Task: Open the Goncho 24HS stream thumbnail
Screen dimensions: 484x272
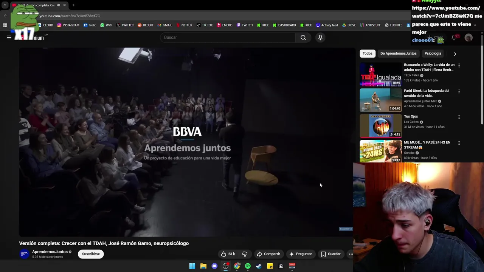Action: [x=380, y=151]
